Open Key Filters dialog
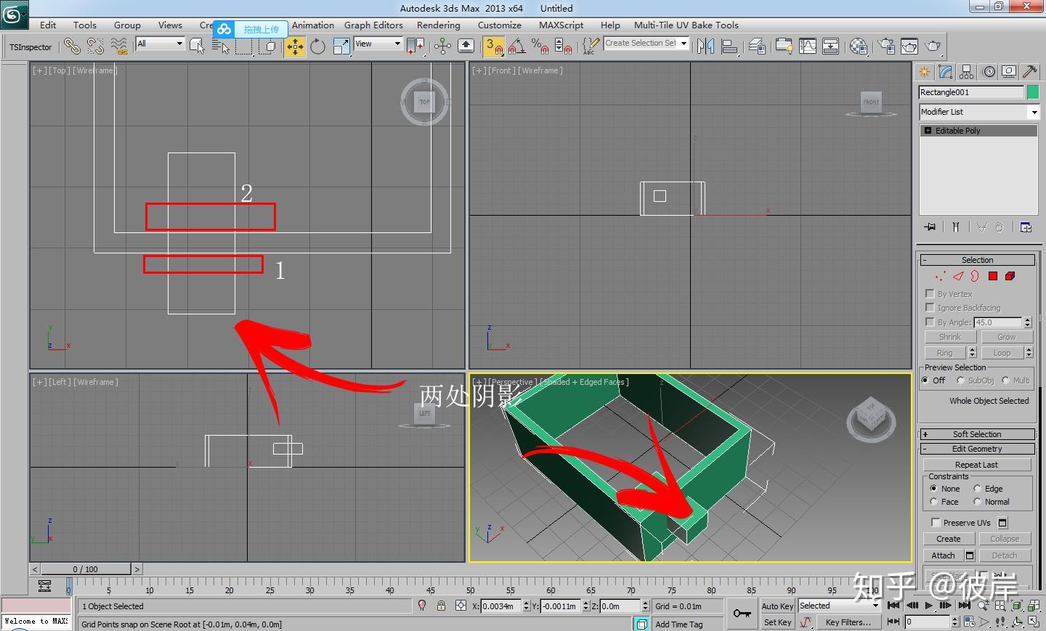The width and height of the screenshot is (1046, 631). 848,622
